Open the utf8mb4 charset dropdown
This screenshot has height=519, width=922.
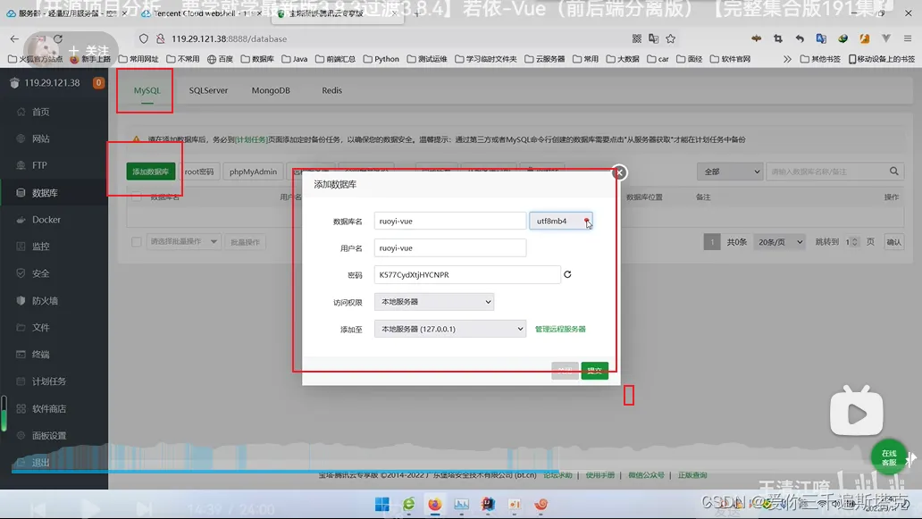click(561, 221)
